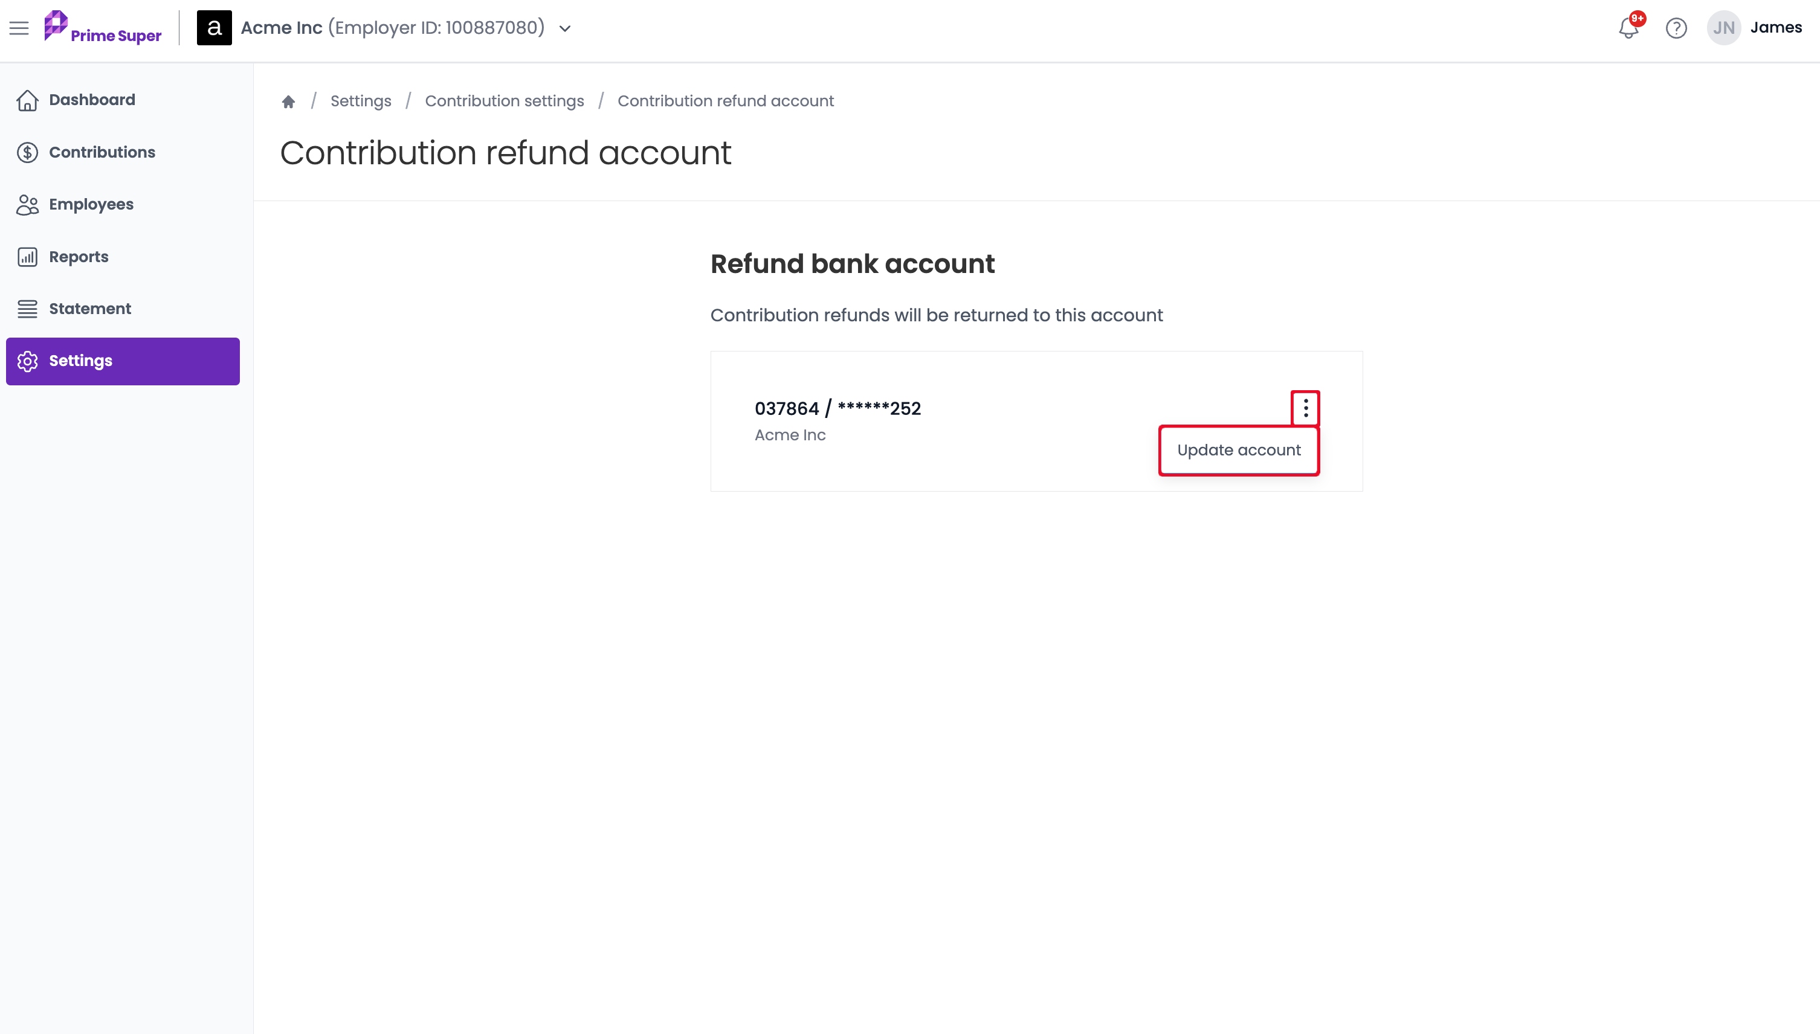Go to Dashboard in the sidebar
1820x1034 pixels.
click(x=123, y=100)
